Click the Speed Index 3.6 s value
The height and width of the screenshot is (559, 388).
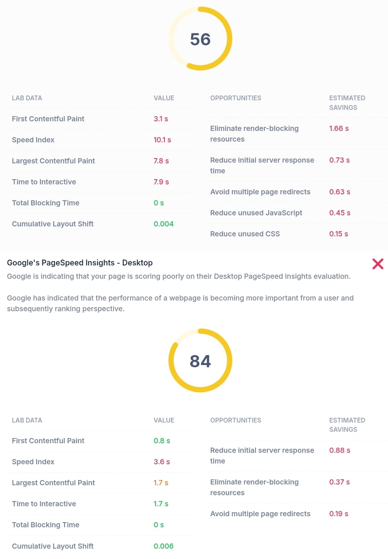[162, 462]
